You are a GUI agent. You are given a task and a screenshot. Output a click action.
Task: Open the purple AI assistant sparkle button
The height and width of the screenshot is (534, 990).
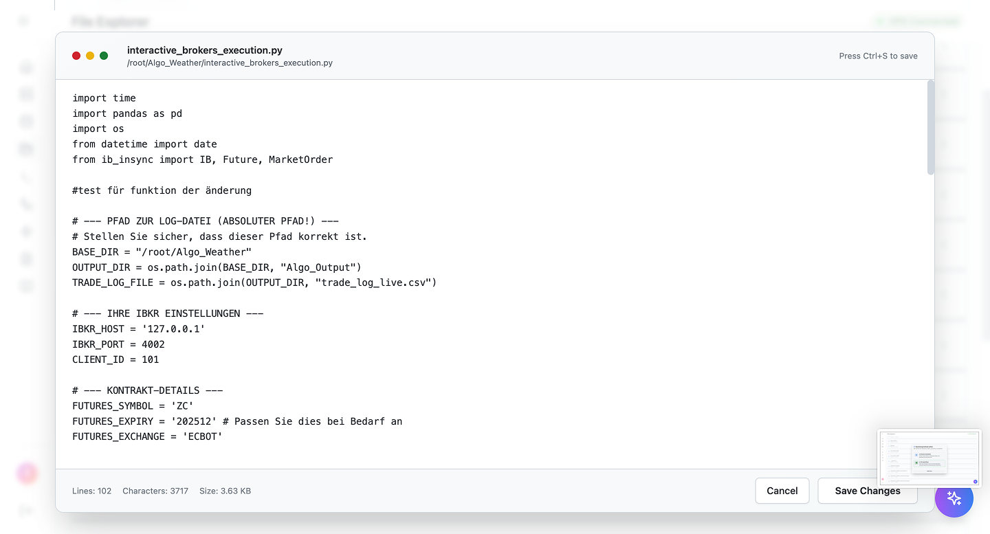click(954, 498)
